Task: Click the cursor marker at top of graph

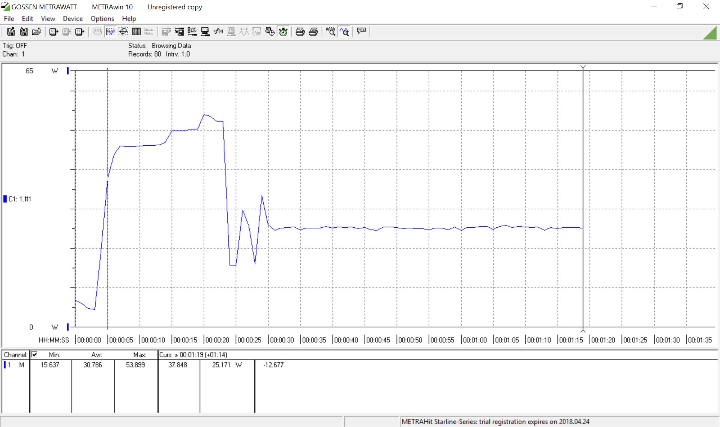Action: click(583, 67)
